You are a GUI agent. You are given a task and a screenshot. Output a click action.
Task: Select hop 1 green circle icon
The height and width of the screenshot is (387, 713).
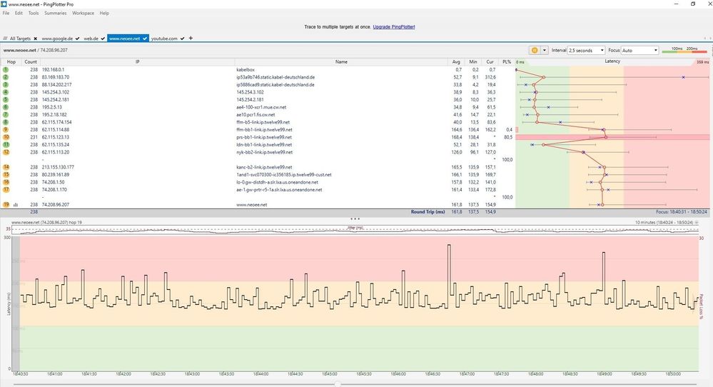(6, 69)
